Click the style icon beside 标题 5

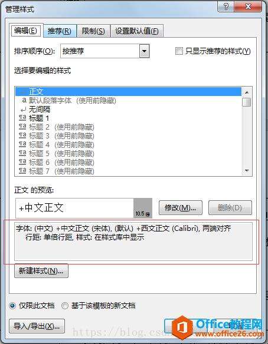pos(22,153)
